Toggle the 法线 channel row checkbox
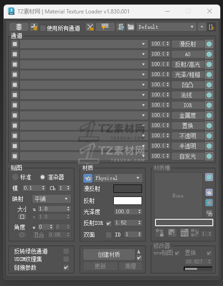 tap(15, 95)
